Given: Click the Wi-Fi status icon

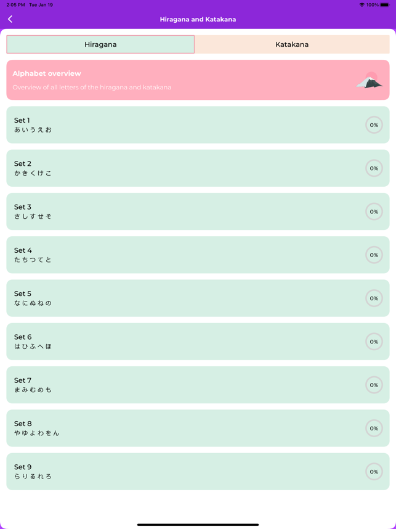Looking at the screenshot, I should pos(362,5).
